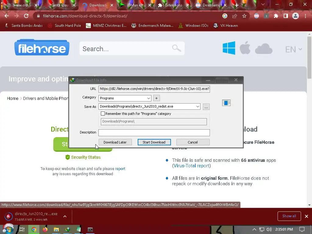Open the South Hard Pole bookmark

click(64, 26)
